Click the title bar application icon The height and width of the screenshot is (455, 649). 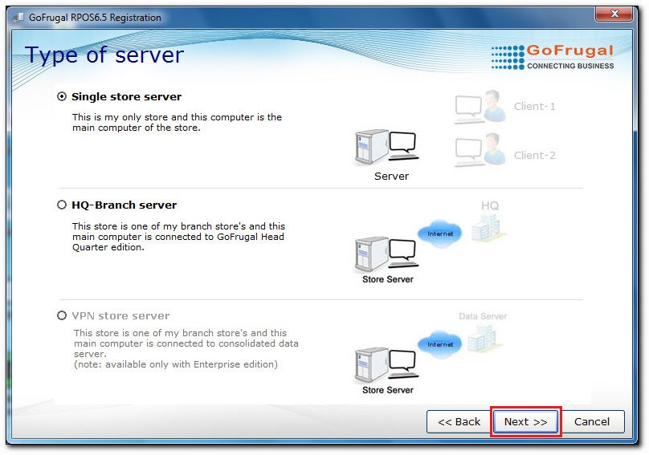click(x=18, y=18)
